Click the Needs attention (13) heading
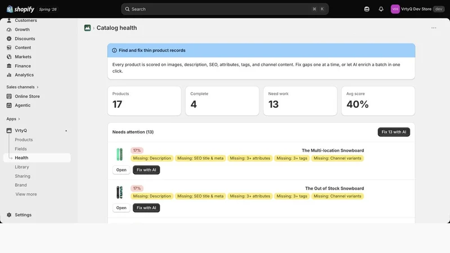This screenshot has height=253, width=450. 133,132
